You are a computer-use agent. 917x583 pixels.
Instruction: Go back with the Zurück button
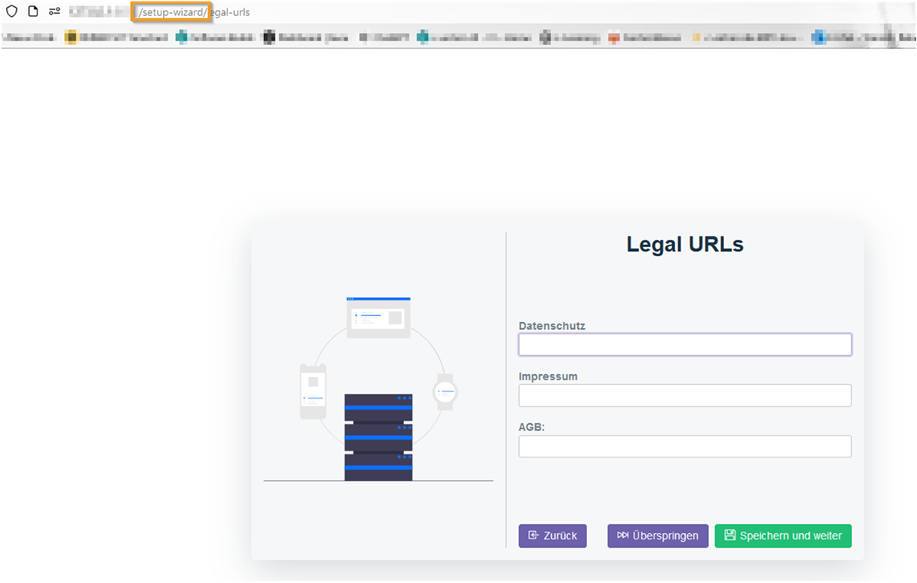click(x=552, y=536)
